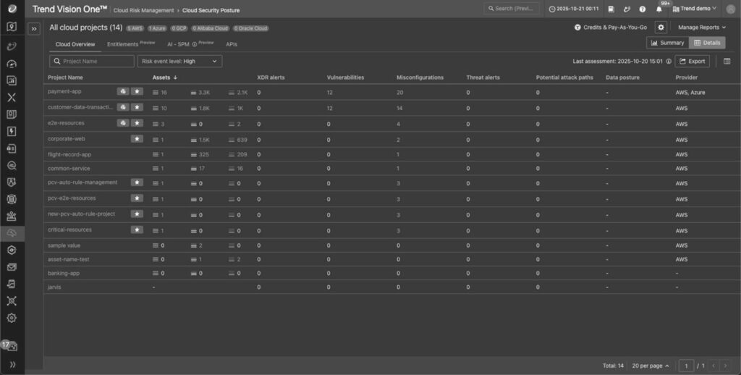Open the envelope email icon in sidebar
Screen dimensions: 741x375
[x=12, y=267]
